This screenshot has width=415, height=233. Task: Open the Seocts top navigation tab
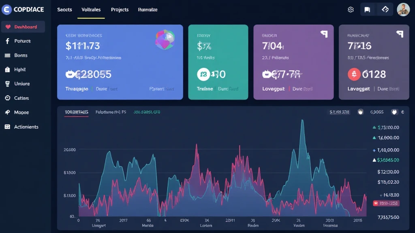click(x=65, y=10)
